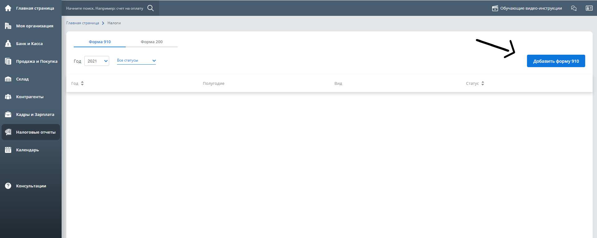This screenshot has width=597, height=238.
Task: Click the question mark Консультации icon
Action: tap(8, 186)
